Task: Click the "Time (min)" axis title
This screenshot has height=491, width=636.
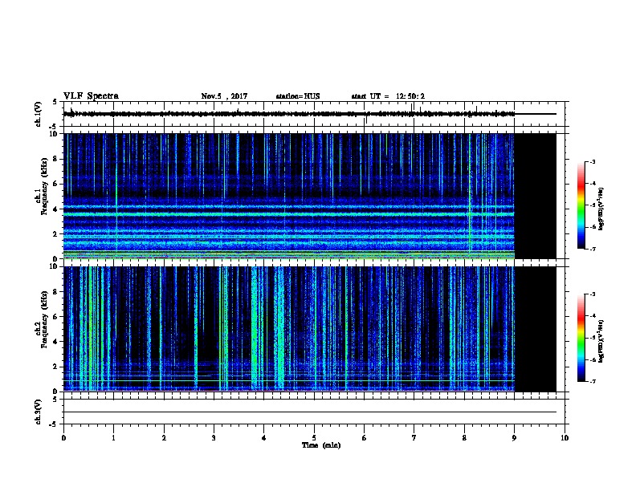Action: click(x=321, y=445)
